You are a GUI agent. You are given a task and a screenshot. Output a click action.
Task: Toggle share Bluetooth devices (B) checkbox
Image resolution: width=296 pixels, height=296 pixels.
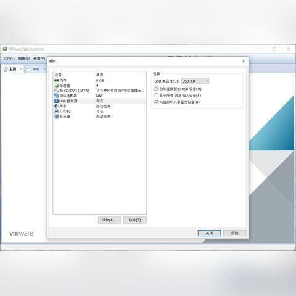[157, 102]
